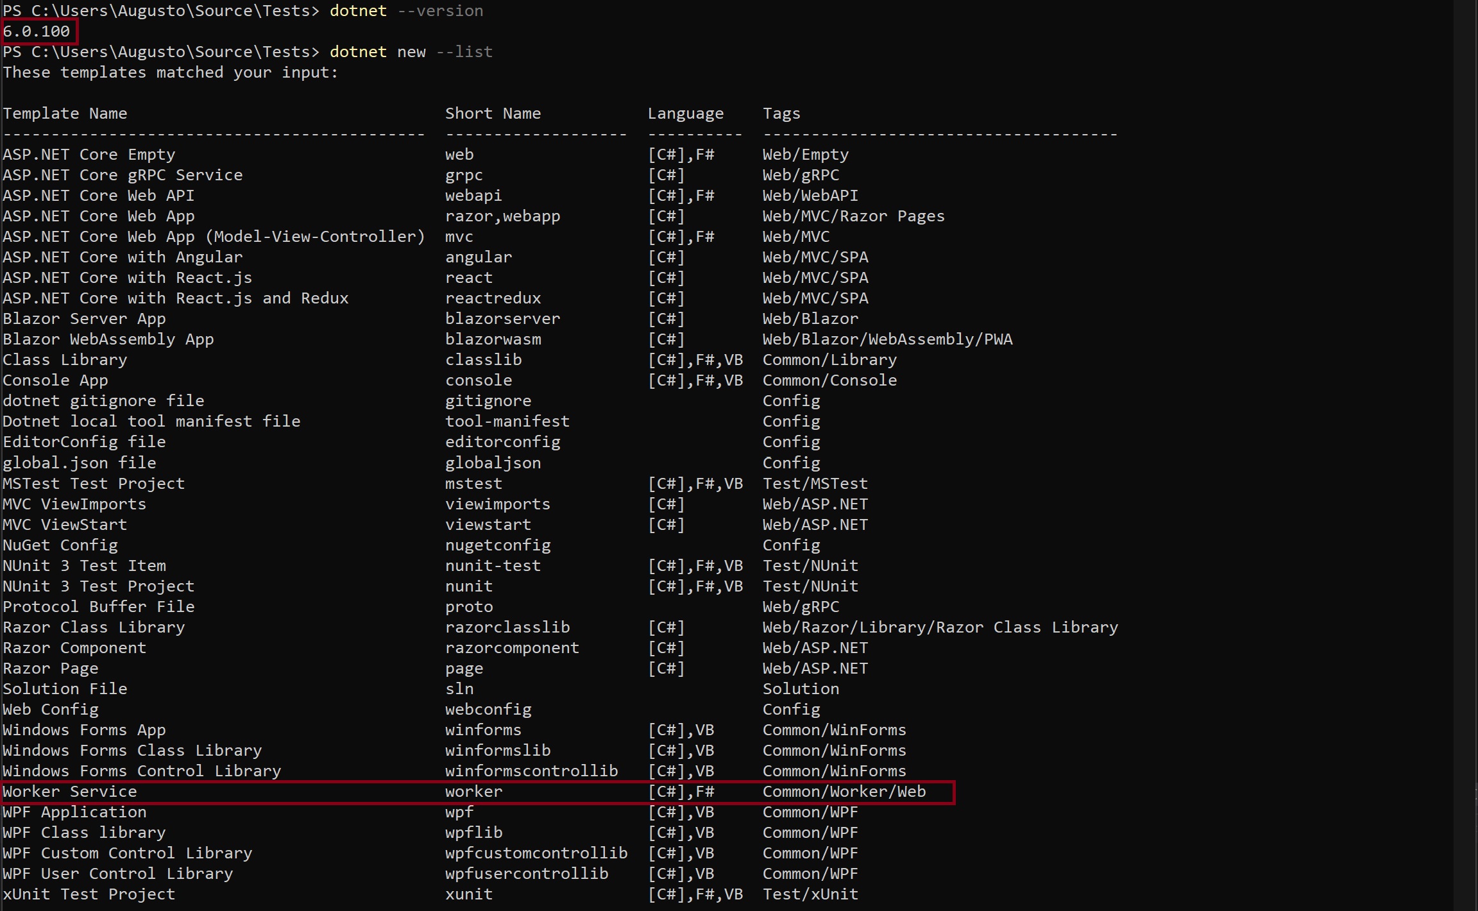Select 'EditorConfig file' template name
Image resolution: width=1478 pixels, height=911 pixels.
[84, 442]
